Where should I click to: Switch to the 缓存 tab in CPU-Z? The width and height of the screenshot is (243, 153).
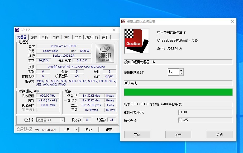(34, 37)
